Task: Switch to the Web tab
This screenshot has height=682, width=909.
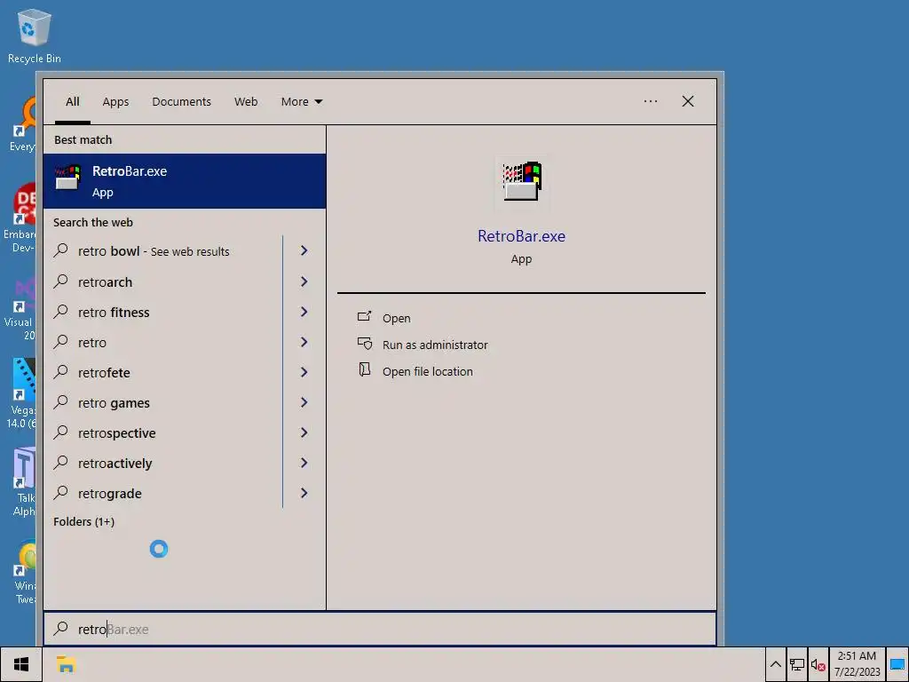Action: pos(246,101)
